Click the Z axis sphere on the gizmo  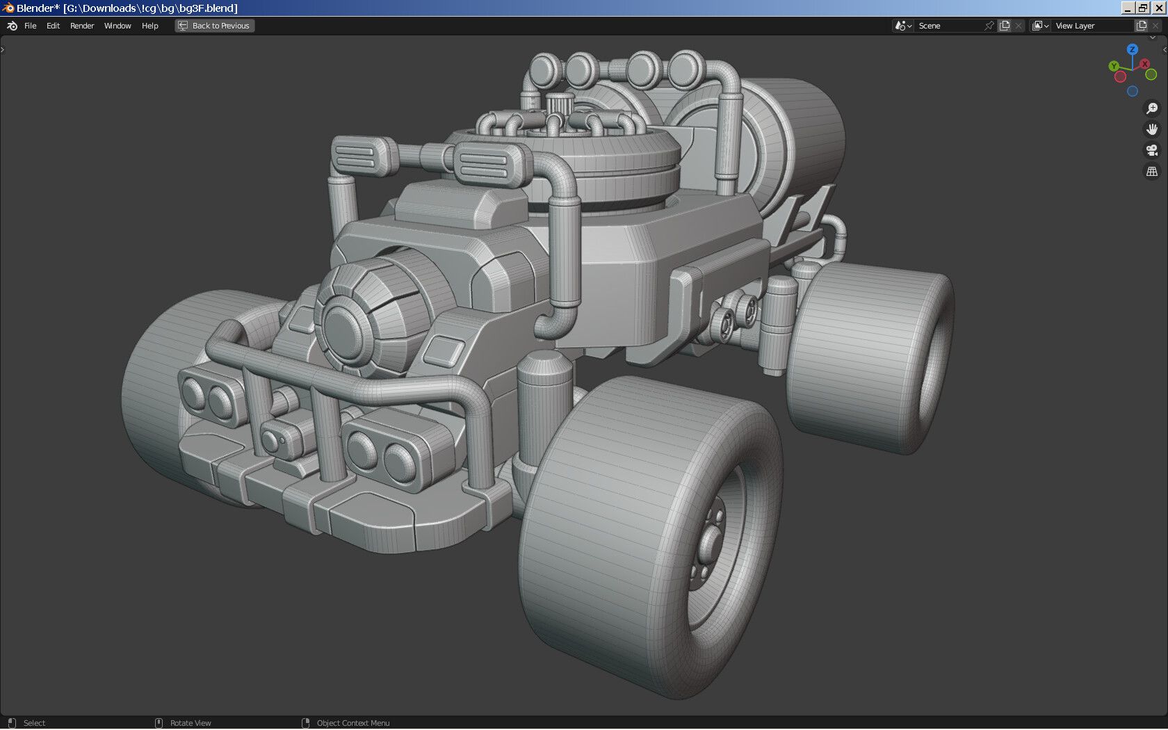pos(1133,50)
